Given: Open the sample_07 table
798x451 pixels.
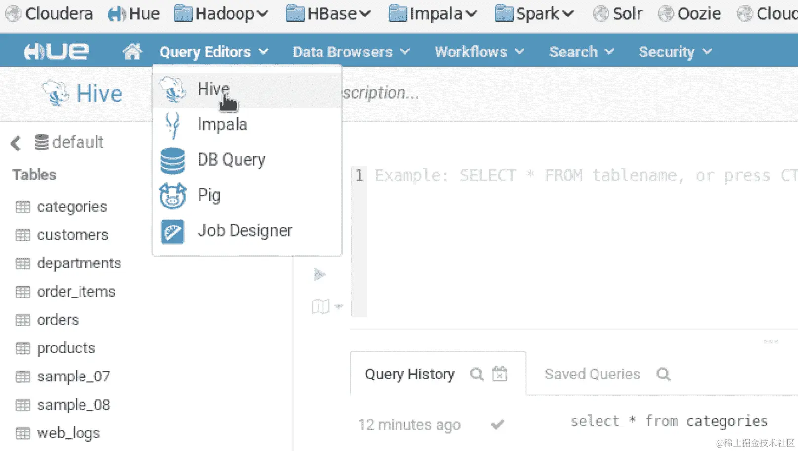Looking at the screenshot, I should 74,376.
